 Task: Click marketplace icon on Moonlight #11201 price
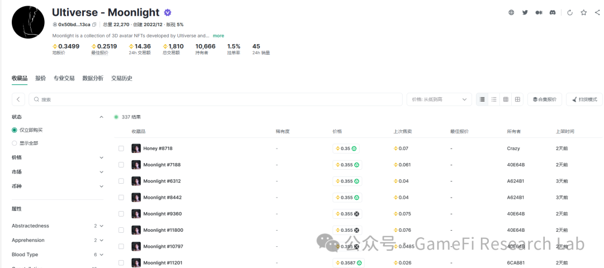(x=359, y=263)
